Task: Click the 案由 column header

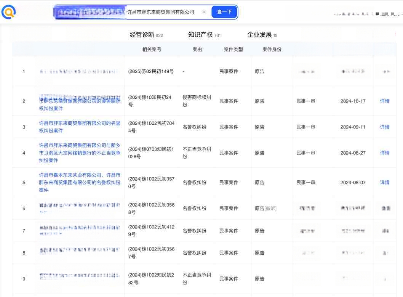Action: (197, 49)
